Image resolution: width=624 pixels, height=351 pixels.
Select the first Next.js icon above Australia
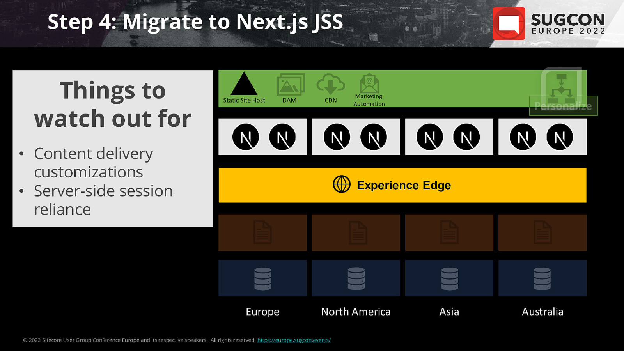(523, 137)
